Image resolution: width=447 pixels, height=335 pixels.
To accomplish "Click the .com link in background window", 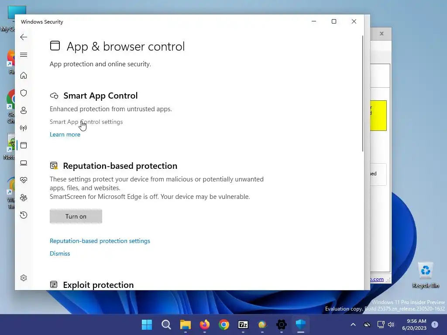I will click(377, 279).
